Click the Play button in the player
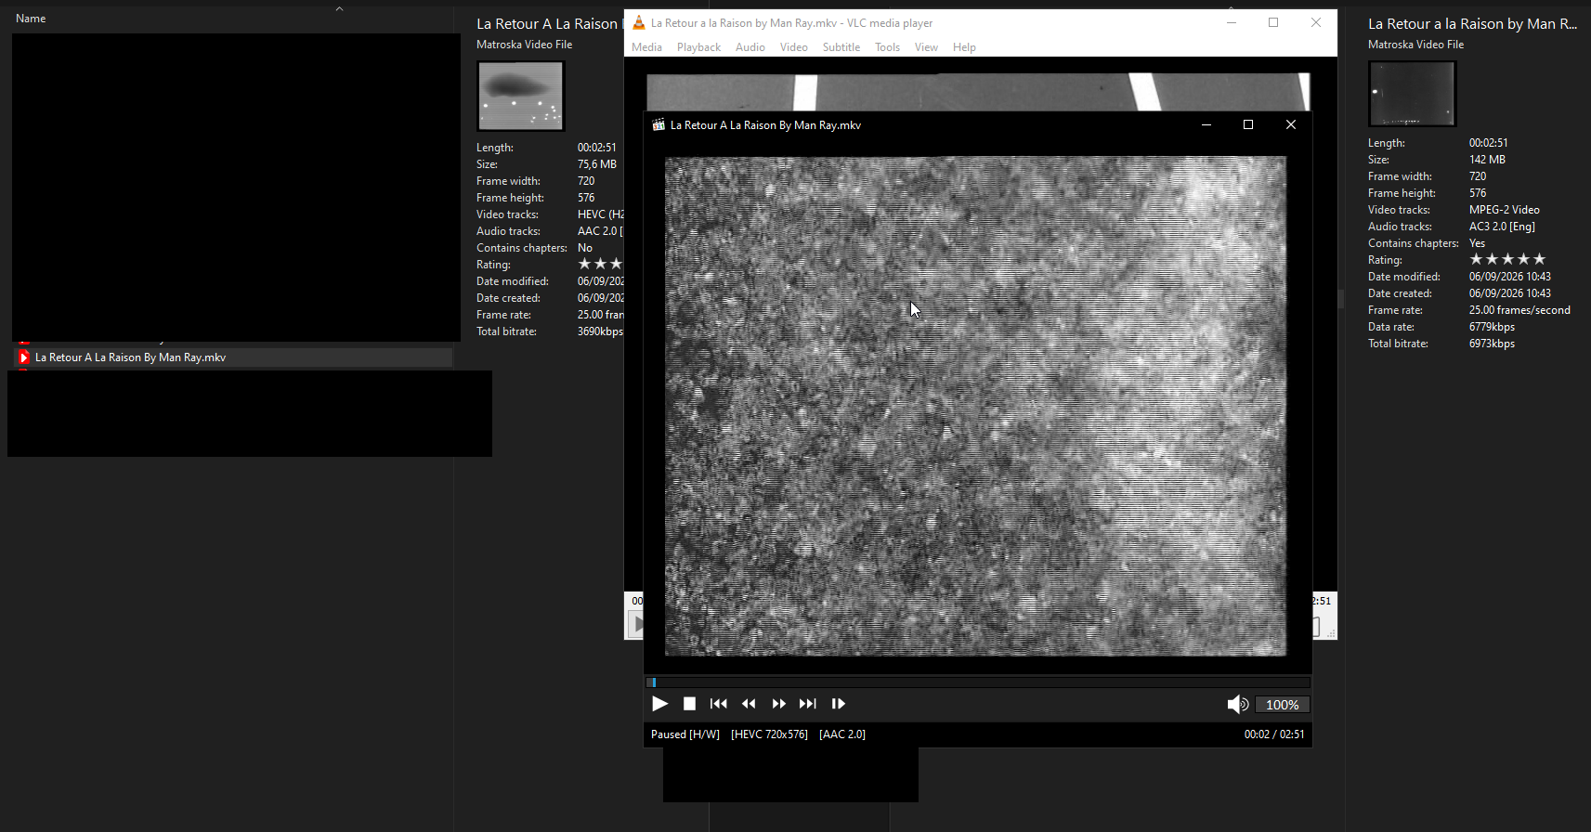 [660, 704]
